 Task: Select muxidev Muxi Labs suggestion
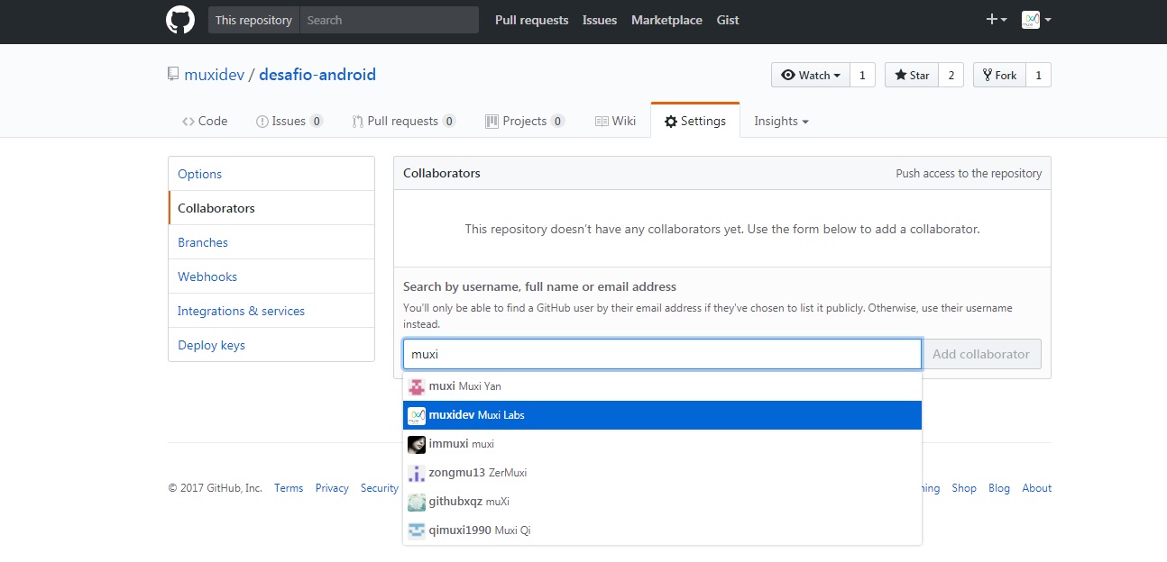662,415
